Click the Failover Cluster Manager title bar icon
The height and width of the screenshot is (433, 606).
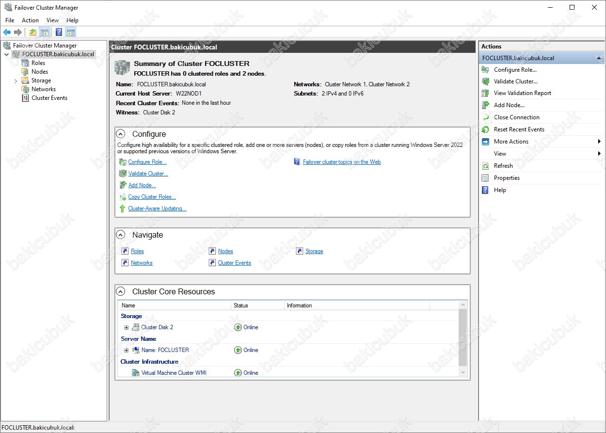click(8, 7)
